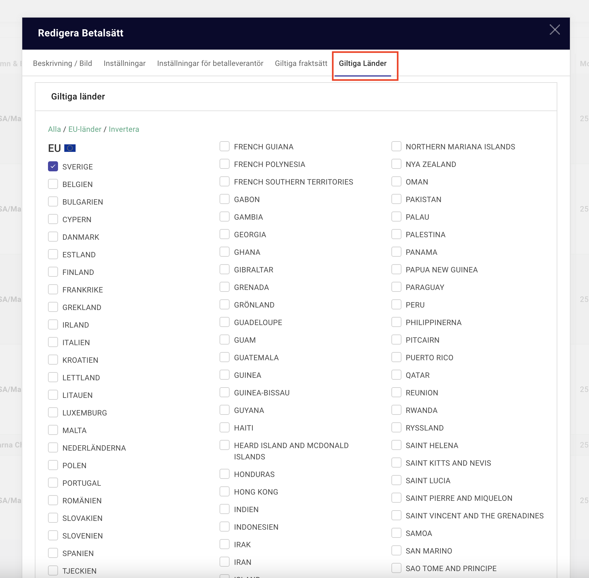Enable the BULGARIEN checkbox
The height and width of the screenshot is (578, 589).
(53, 202)
